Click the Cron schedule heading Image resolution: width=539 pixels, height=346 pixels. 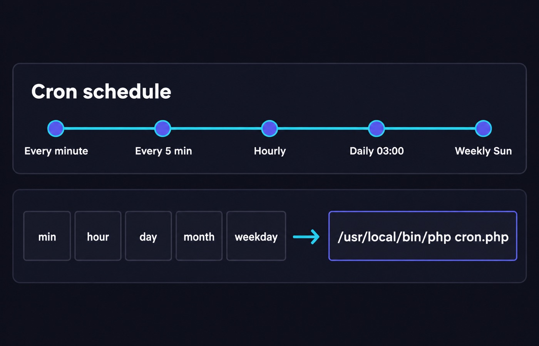(101, 92)
